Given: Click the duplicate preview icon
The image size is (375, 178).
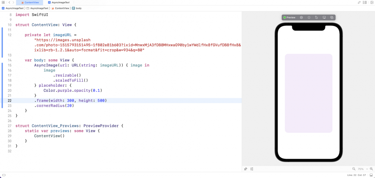Looking at the screenshot, I should click(x=332, y=17).
